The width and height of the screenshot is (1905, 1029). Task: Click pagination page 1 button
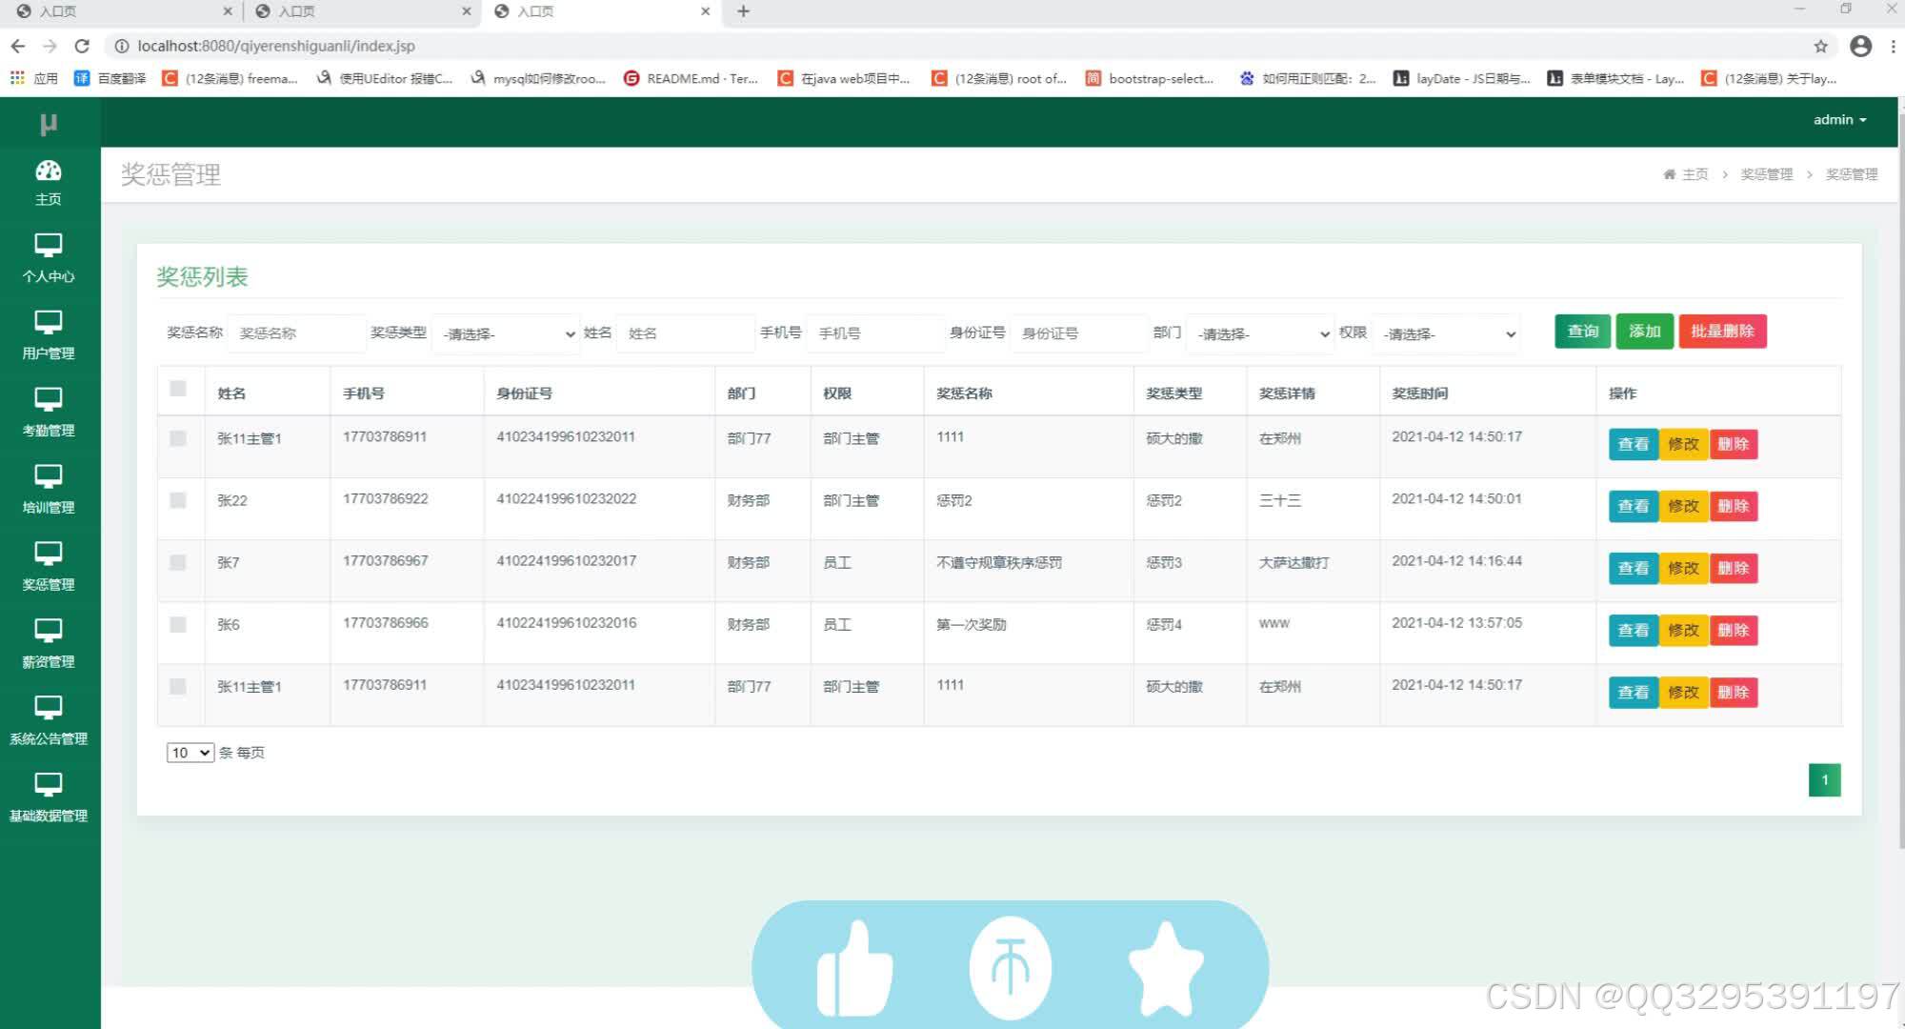pyautogui.click(x=1824, y=780)
